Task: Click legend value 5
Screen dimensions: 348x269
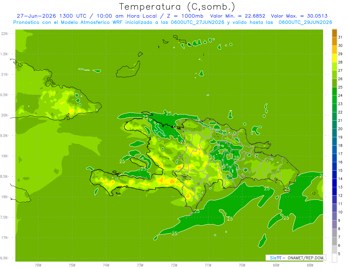Action: [339, 254]
